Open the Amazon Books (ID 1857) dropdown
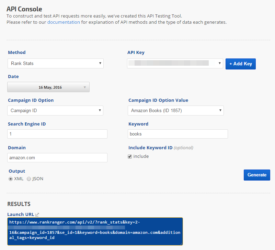The image size is (275, 250). click(x=175, y=110)
